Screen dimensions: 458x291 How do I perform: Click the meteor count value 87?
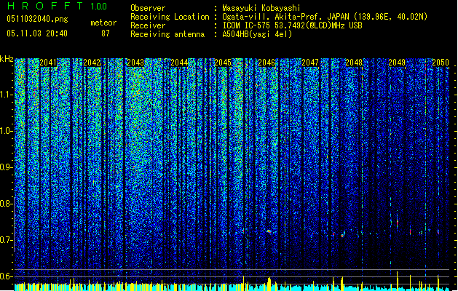tap(106, 33)
